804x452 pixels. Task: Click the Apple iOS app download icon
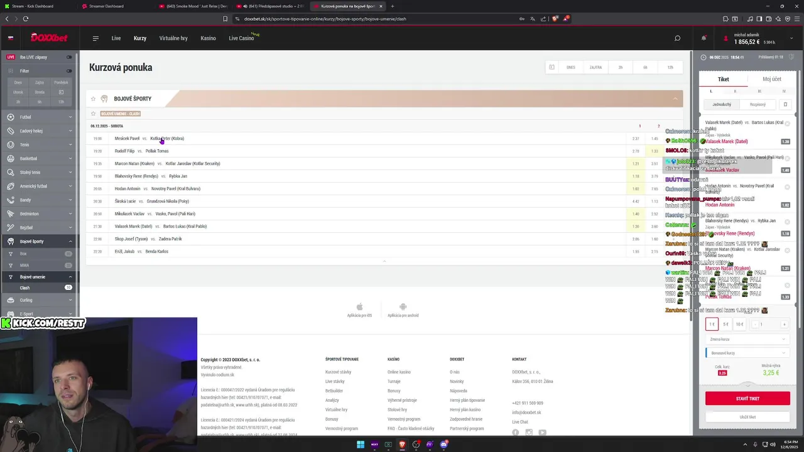[x=359, y=307]
